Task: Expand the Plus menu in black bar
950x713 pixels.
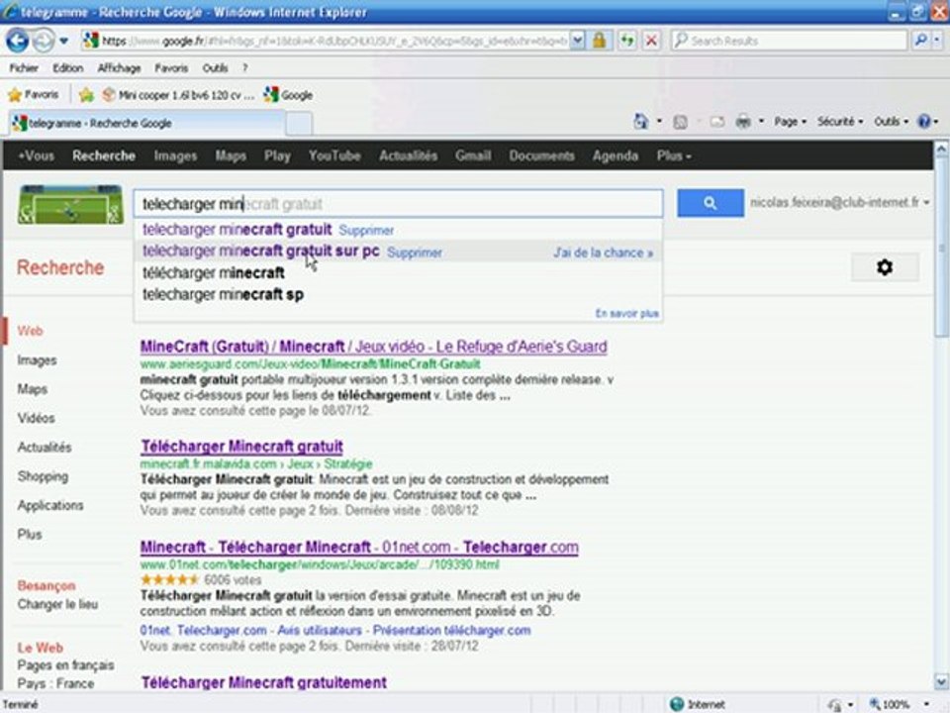Action: [x=674, y=155]
